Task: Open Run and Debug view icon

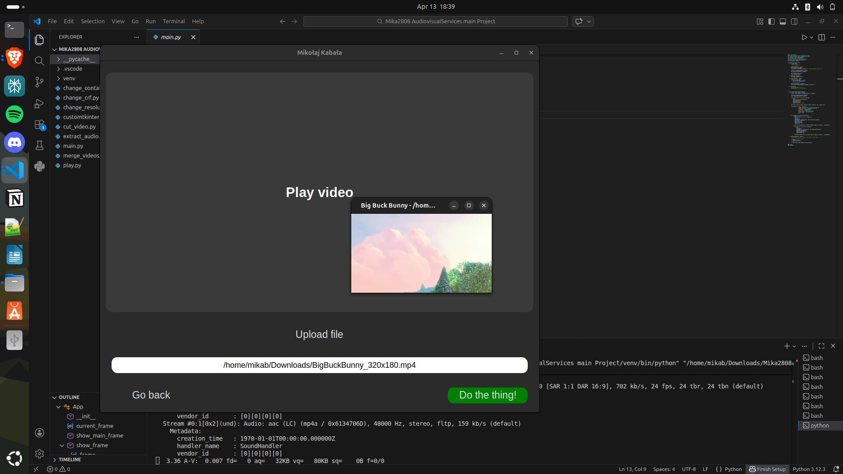Action: [40, 104]
